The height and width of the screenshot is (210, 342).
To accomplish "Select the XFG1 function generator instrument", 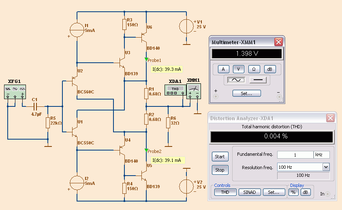I will (15, 91).
